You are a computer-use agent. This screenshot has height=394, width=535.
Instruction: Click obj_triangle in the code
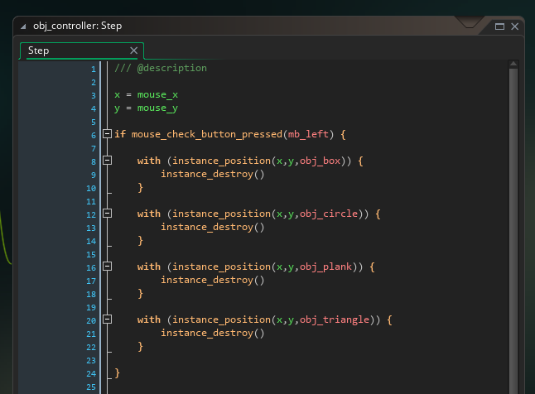335,320
